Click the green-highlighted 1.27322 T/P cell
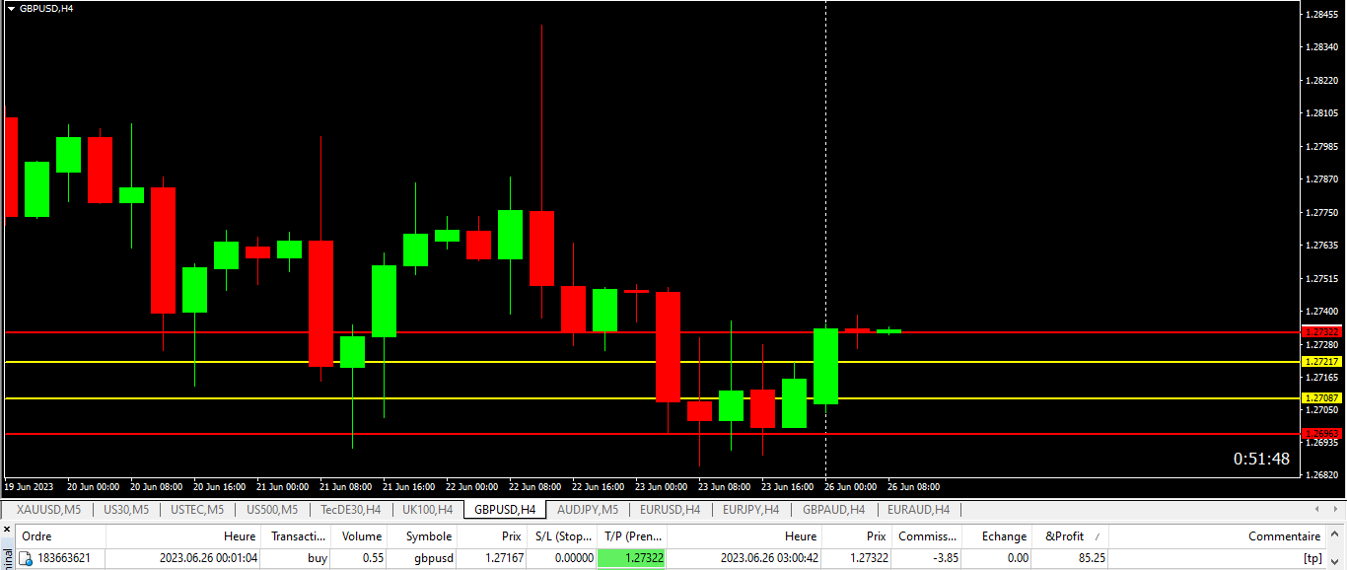Image resolution: width=1347 pixels, height=570 pixels. (x=632, y=558)
